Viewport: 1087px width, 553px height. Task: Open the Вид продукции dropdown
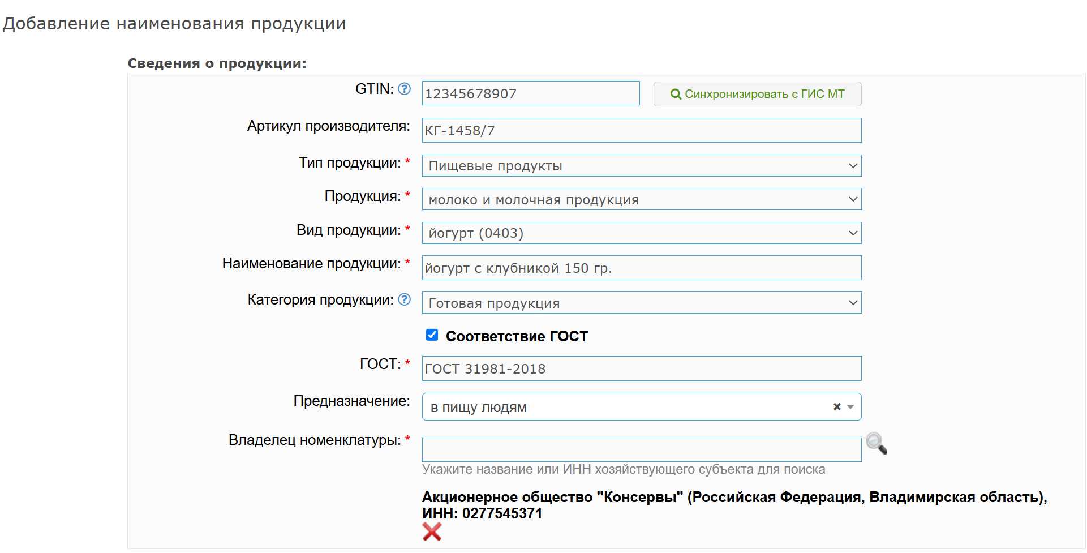click(641, 233)
